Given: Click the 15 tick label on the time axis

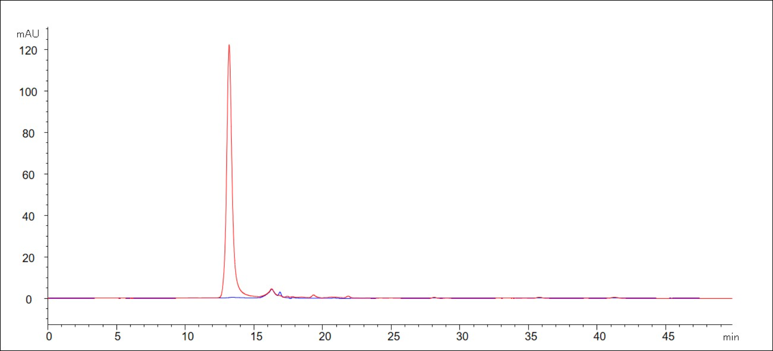Looking at the screenshot, I should (x=256, y=337).
